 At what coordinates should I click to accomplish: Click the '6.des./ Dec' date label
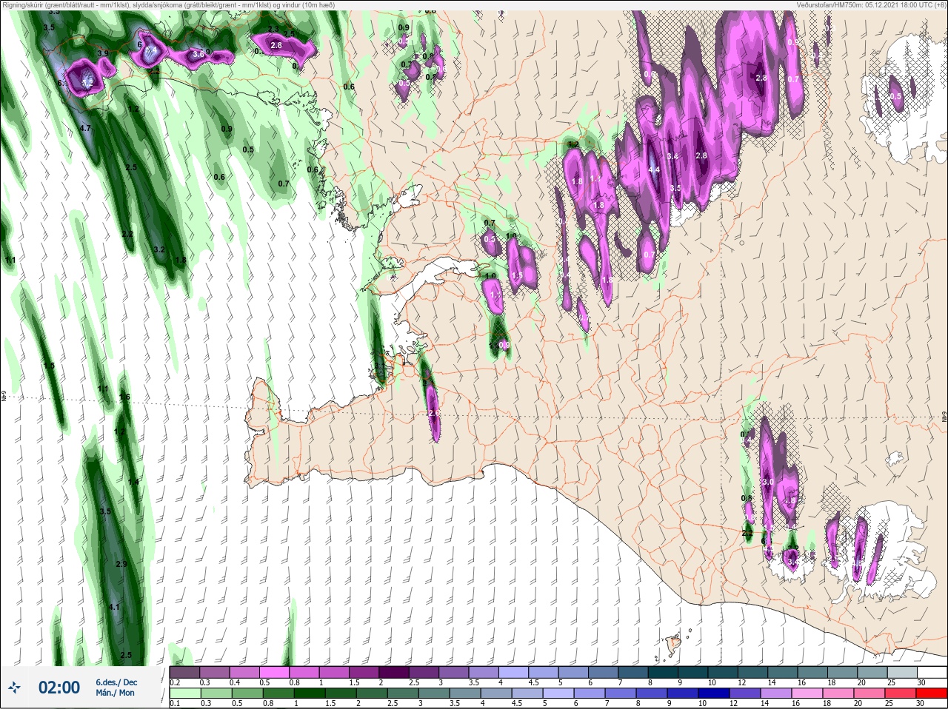(116, 682)
